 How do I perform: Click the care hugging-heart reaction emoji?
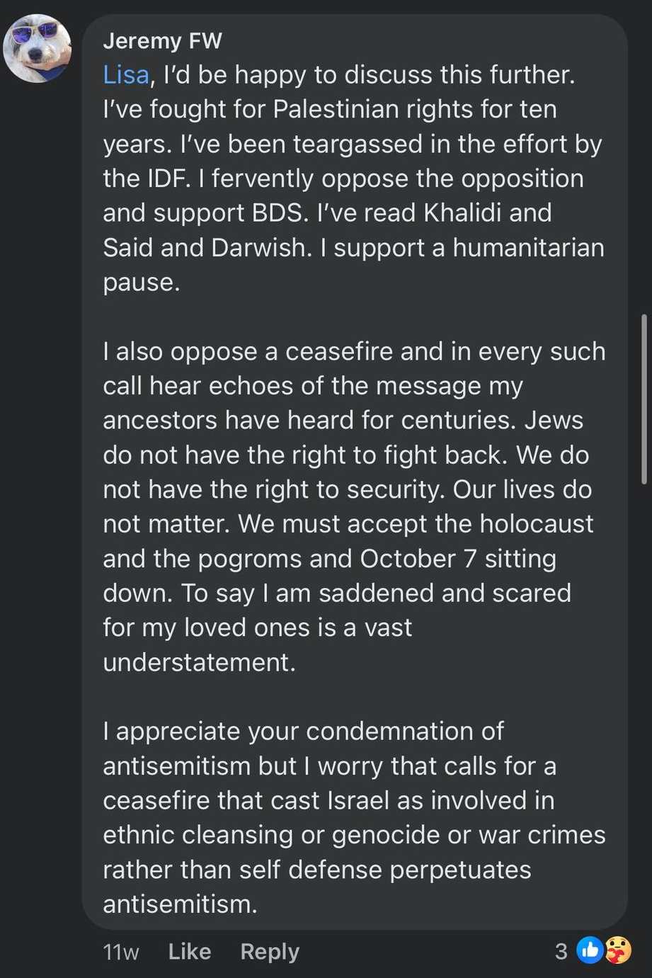(618, 951)
